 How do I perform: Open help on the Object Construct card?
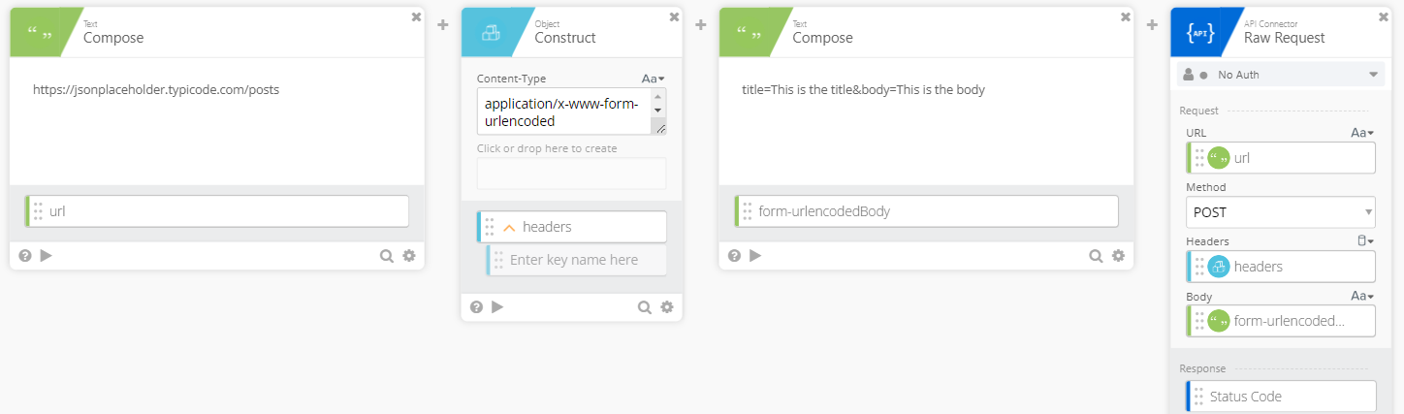click(477, 306)
